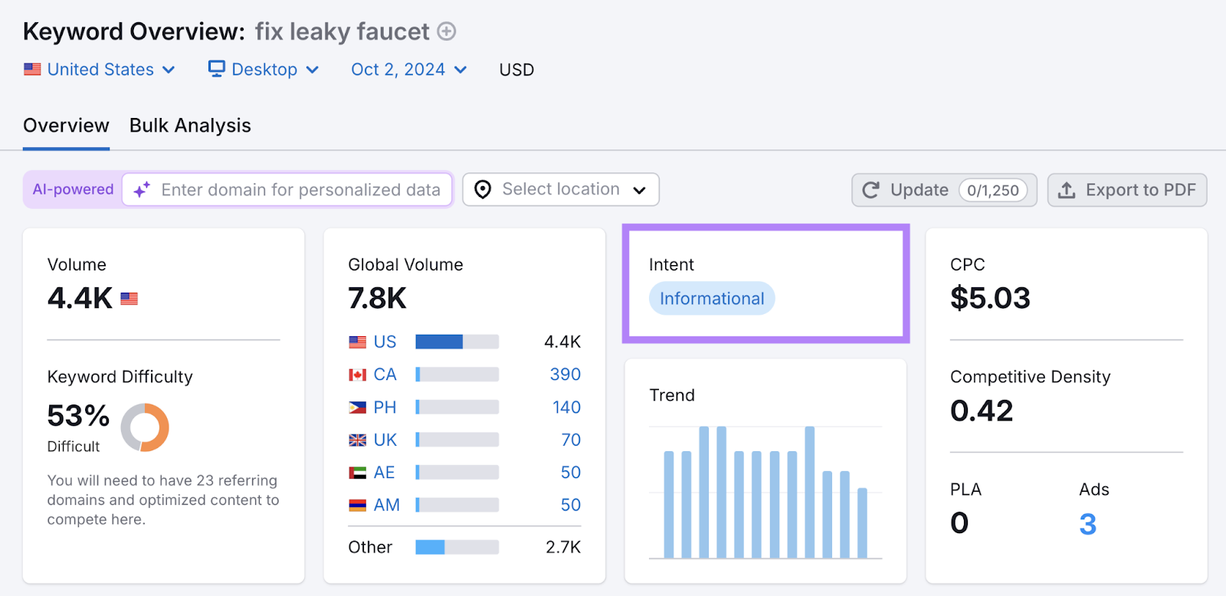Open the Select location dropdown
The image size is (1226, 596).
[561, 190]
